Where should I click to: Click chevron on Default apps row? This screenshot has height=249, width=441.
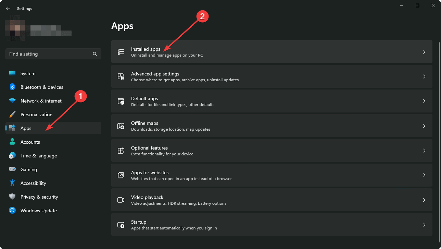point(424,101)
